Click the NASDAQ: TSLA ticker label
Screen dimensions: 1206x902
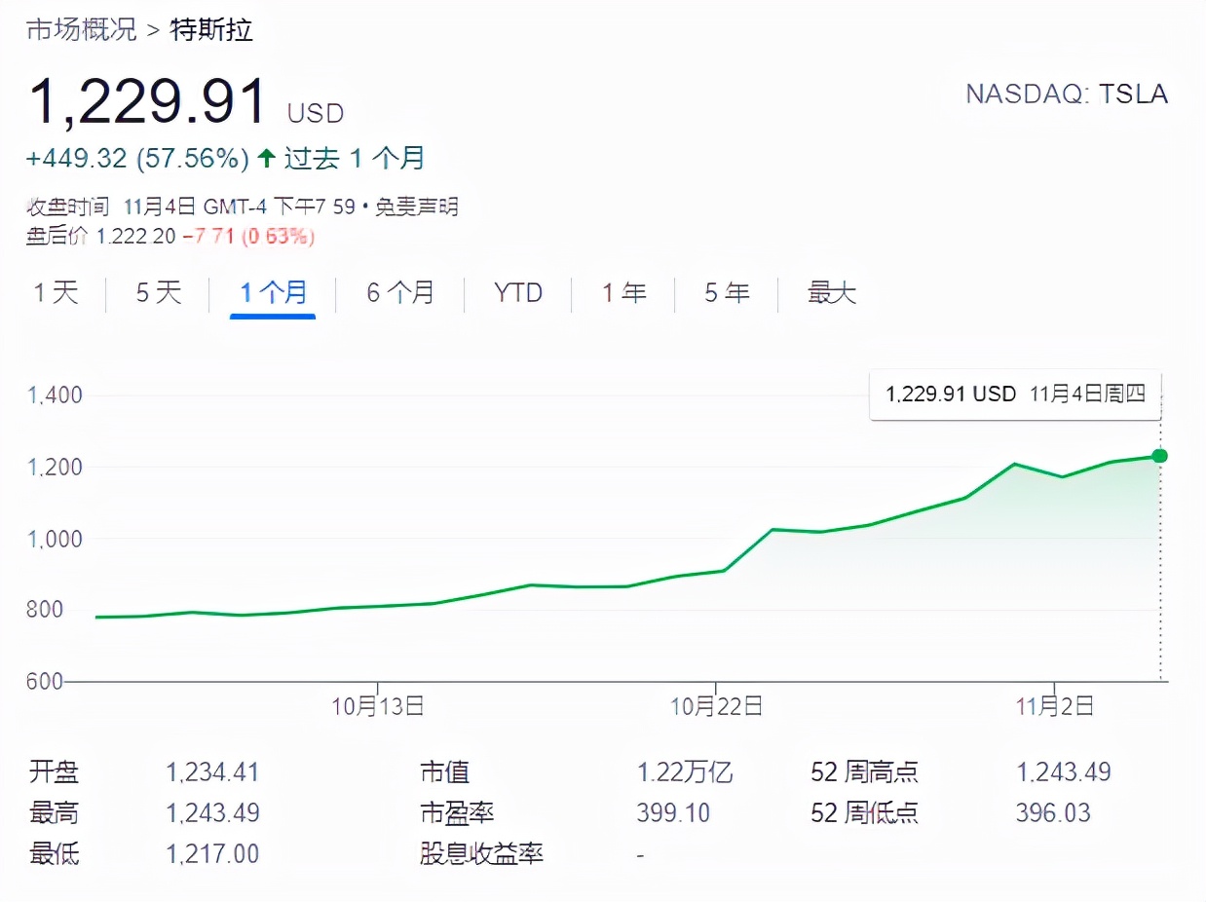tap(1067, 94)
